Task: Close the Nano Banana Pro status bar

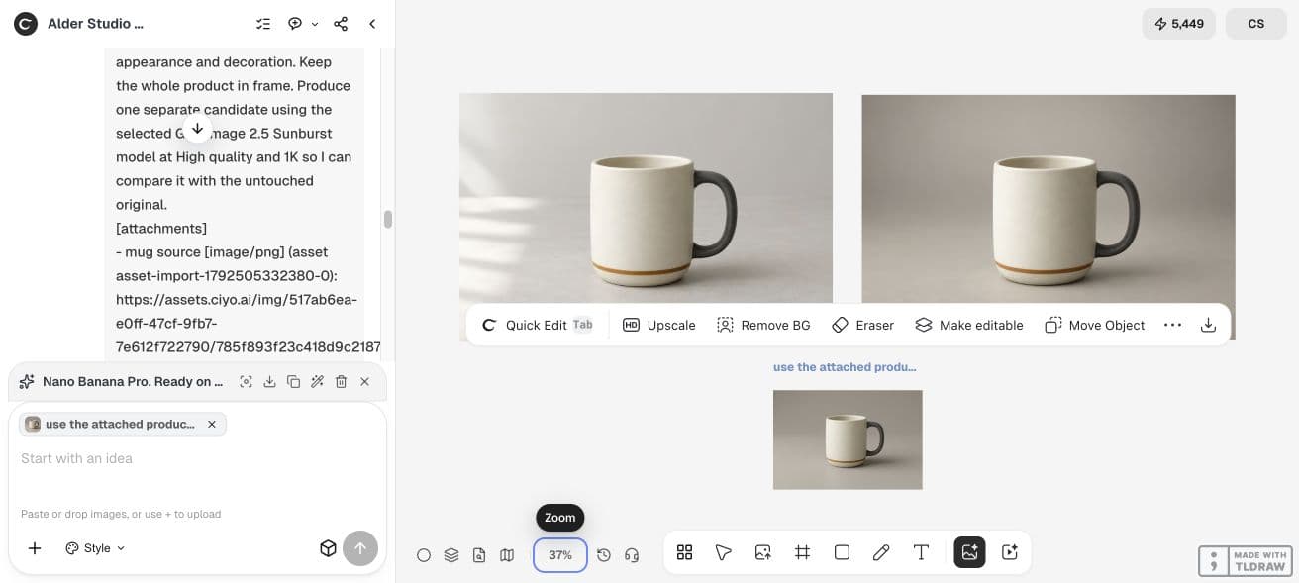Action: [364, 382]
